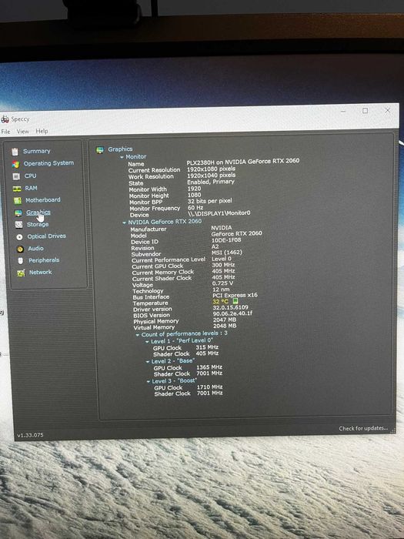Open the Help menu
404x539 pixels.
point(42,131)
